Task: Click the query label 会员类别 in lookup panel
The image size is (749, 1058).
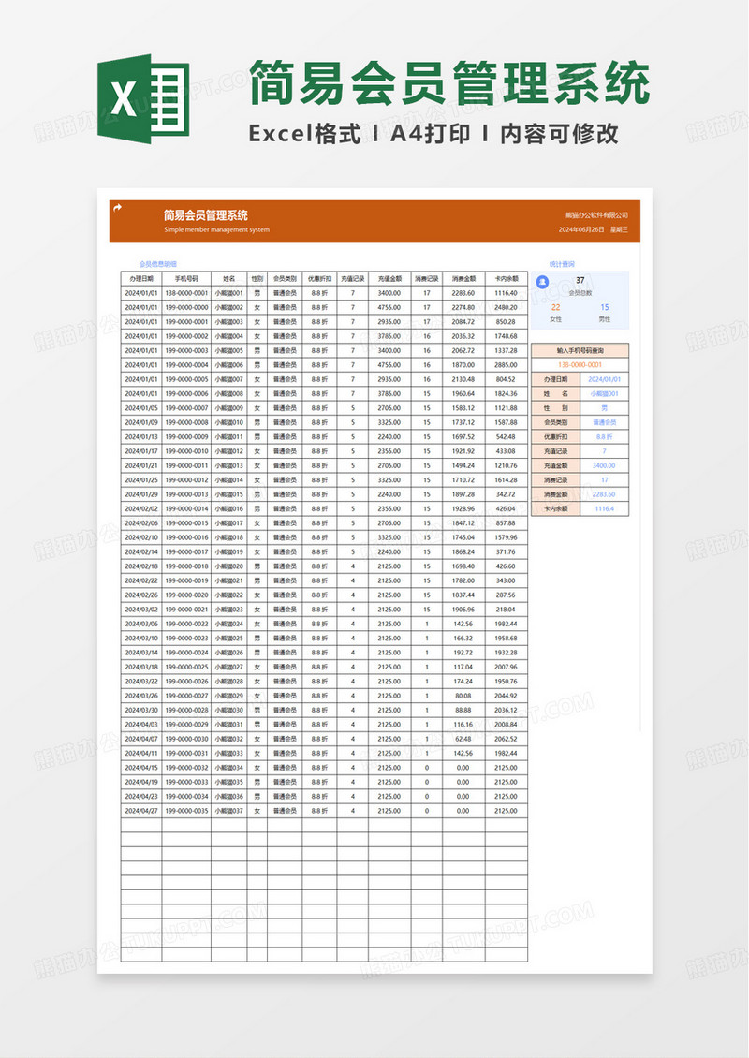Action: point(556,422)
